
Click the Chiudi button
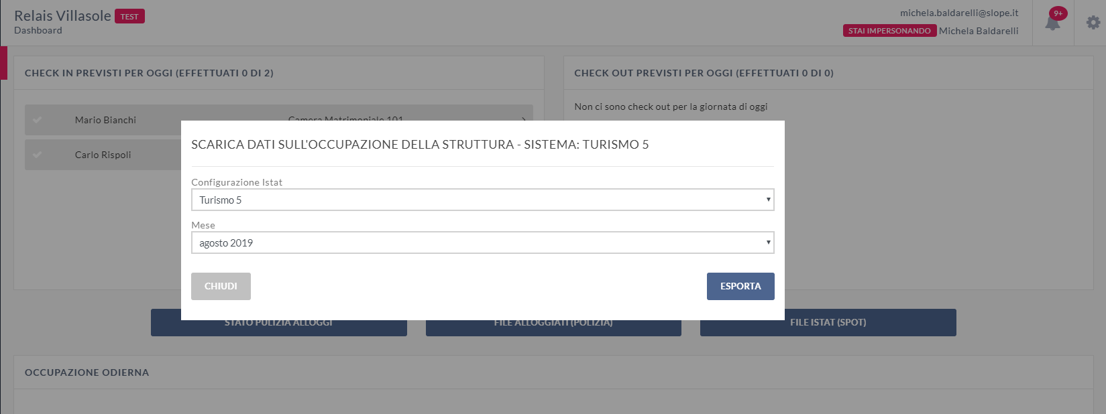pyautogui.click(x=221, y=286)
